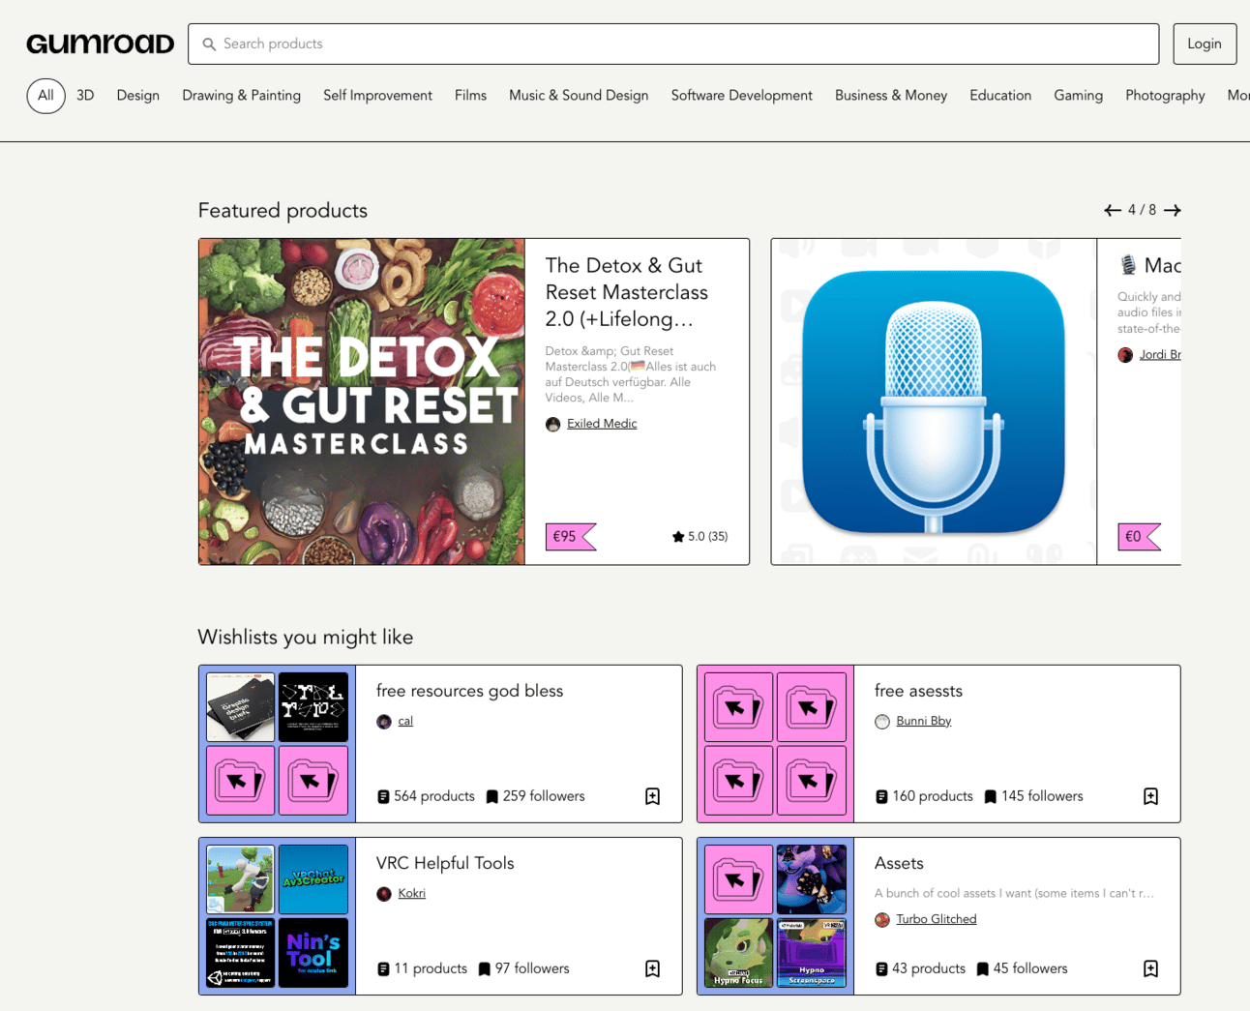Click products icon beside 11 products

click(x=383, y=969)
